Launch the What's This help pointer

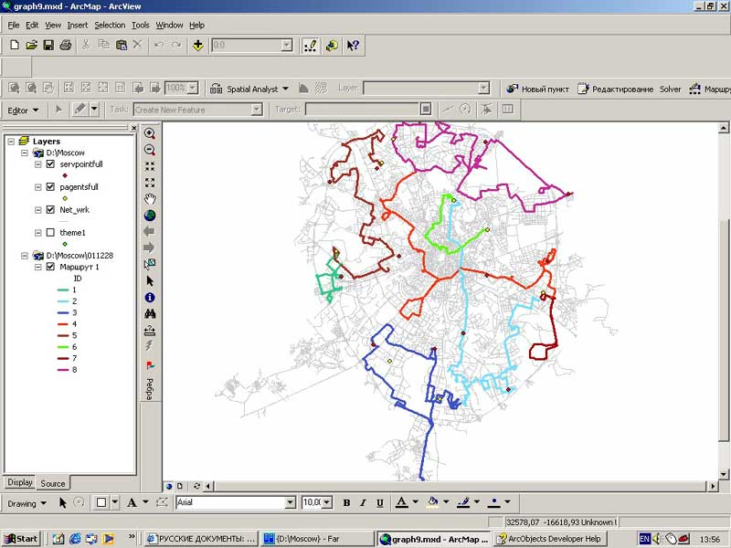point(353,45)
